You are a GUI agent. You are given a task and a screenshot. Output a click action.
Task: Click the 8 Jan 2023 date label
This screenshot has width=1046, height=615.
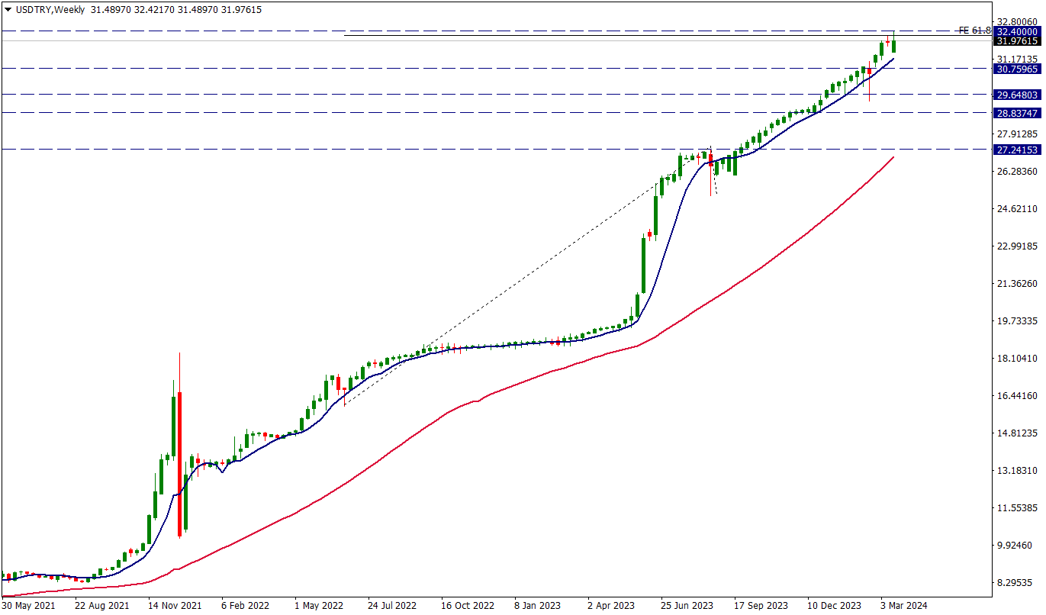click(x=538, y=606)
